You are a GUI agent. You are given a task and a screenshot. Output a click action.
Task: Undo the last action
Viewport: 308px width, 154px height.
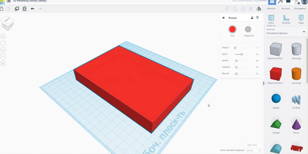tap(32, 9)
